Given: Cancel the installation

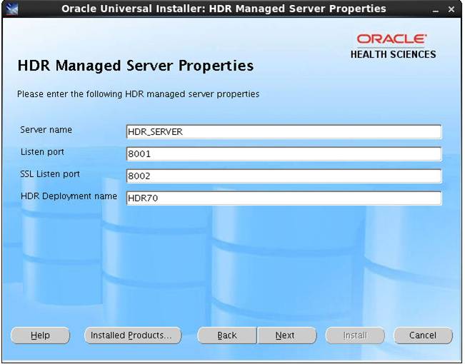Looking at the screenshot, I should (423, 335).
